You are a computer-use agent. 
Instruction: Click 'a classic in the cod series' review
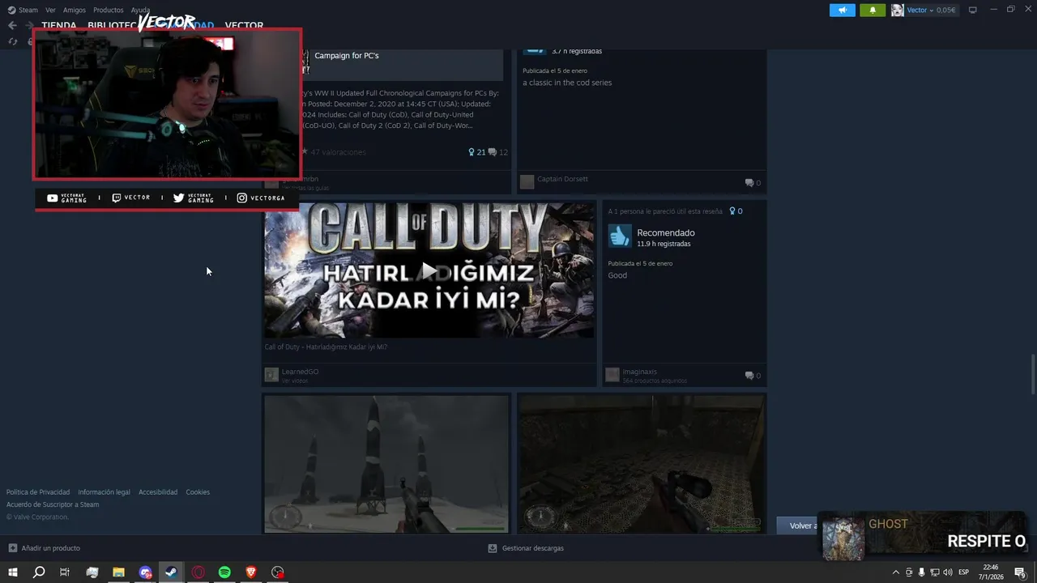[567, 83]
